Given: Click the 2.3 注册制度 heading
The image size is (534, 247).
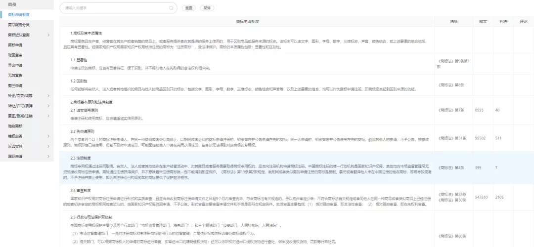Looking at the screenshot, I should (81, 158).
